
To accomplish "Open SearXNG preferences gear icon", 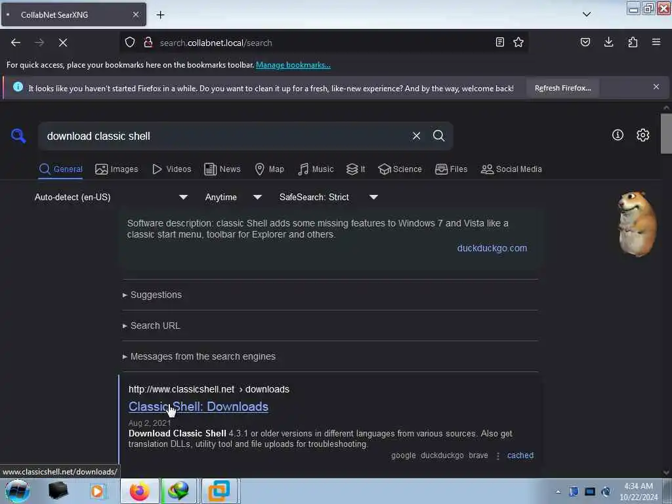I will click(643, 135).
